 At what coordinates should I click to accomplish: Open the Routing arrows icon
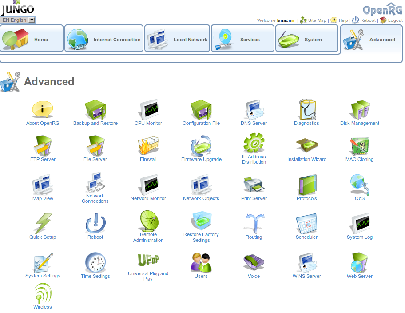[x=254, y=223]
